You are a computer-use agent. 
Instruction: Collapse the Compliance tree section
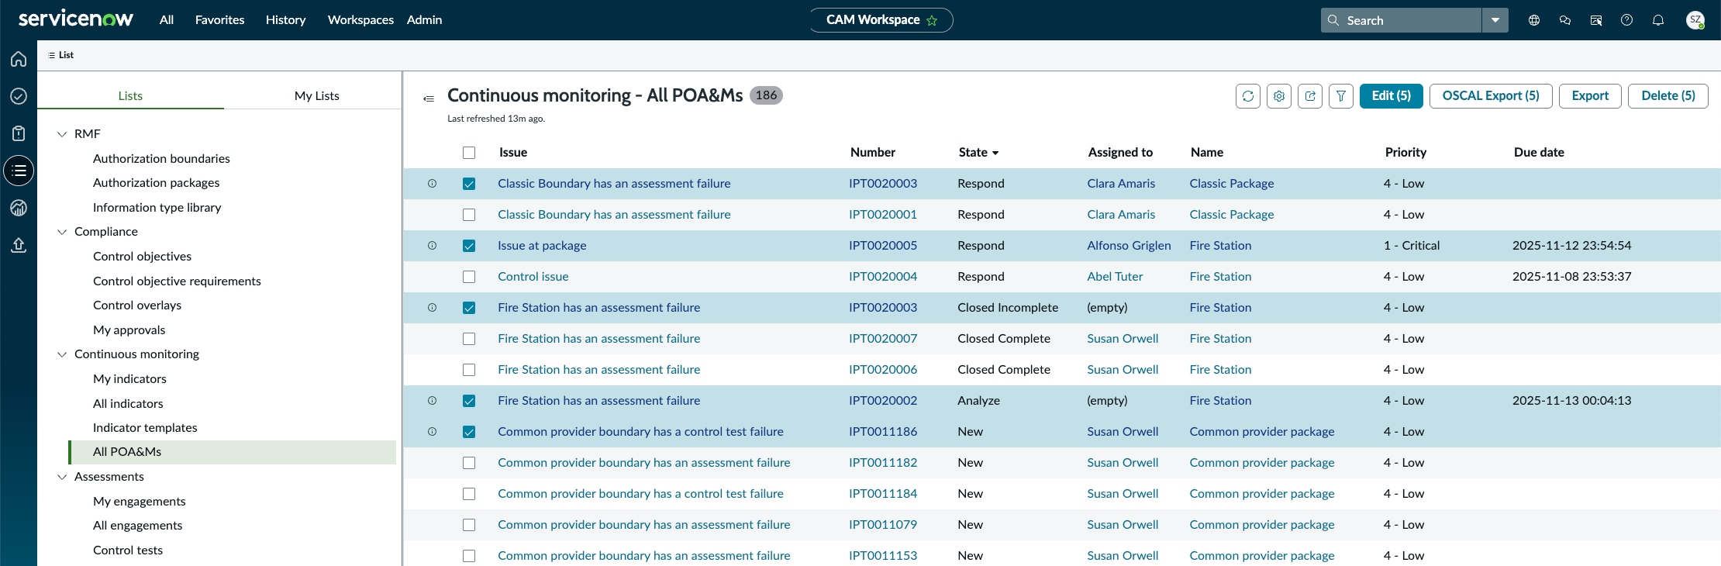(x=62, y=232)
